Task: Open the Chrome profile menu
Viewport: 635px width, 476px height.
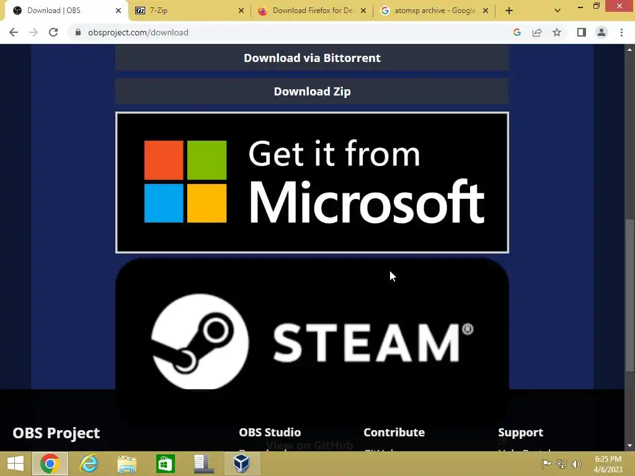Action: click(x=602, y=32)
